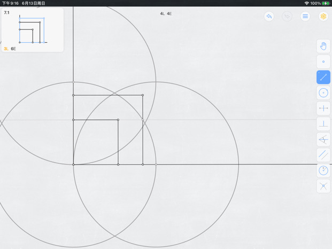The height and width of the screenshot is (249, 332).
Task: Select the Point tool
Action: click(x=323, y=61)
